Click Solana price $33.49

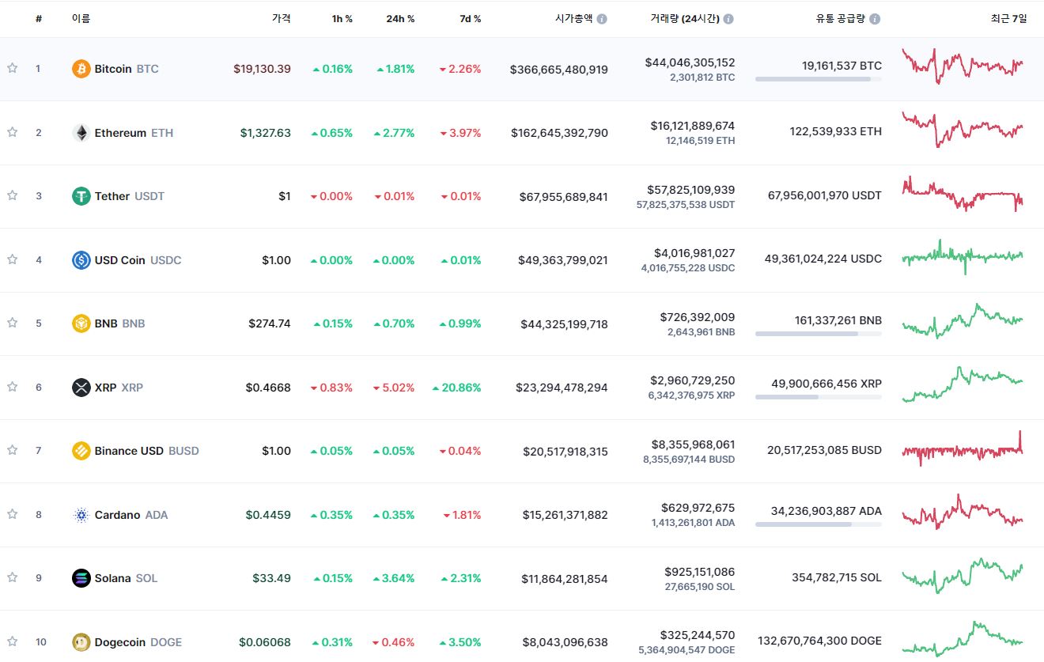pos(271,578)
